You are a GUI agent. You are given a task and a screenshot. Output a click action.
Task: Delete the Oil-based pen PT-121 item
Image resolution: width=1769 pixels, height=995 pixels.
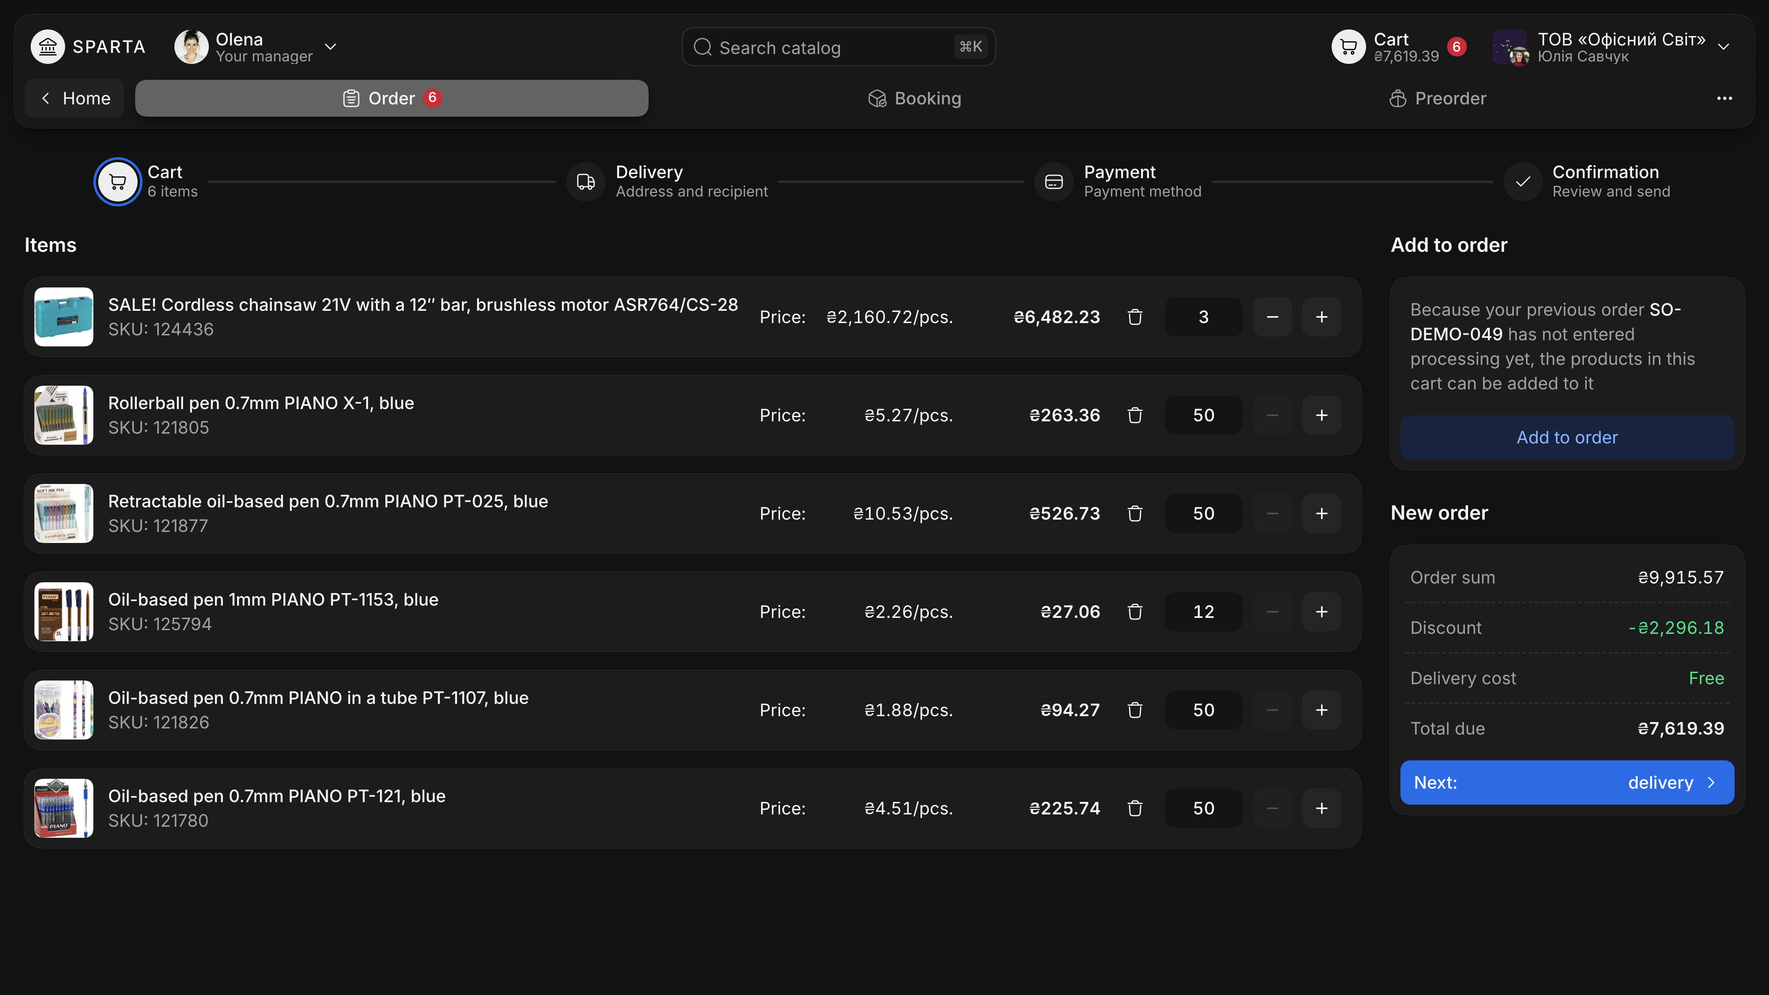pyautogui.click(x=1135, y=808)
